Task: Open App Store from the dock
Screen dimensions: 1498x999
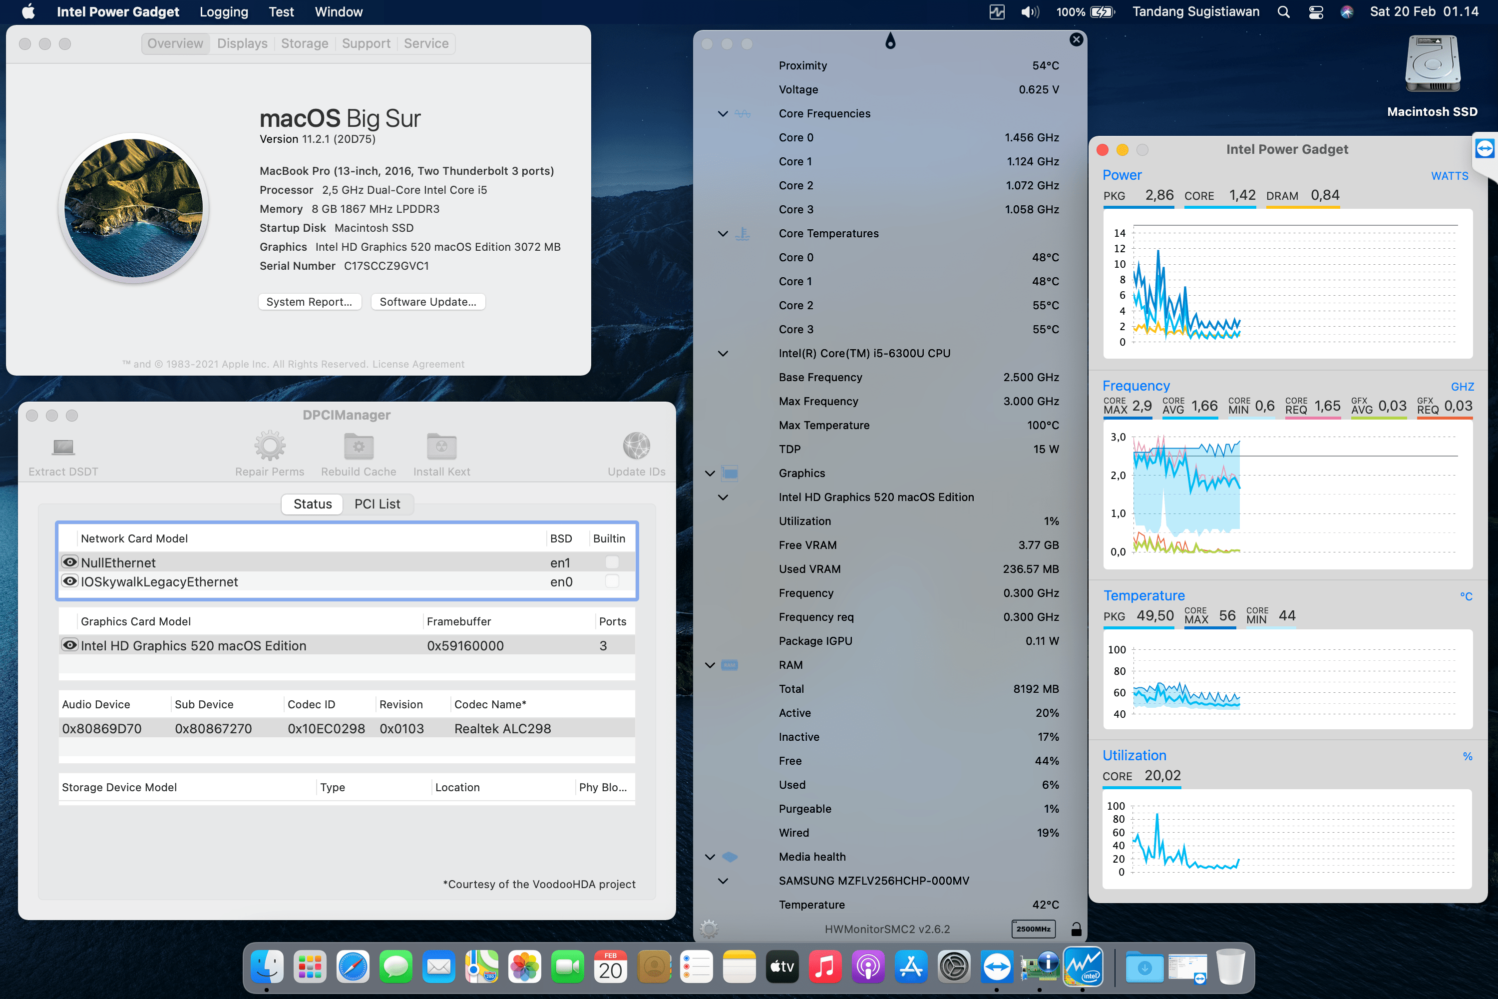Action: click(x=911, y=967)
